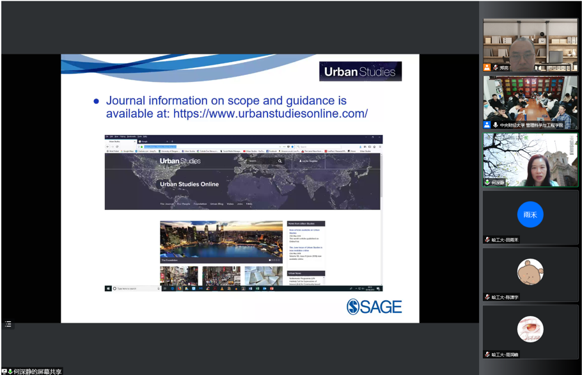This screenshot has width=582, height=375.
Task: Click the list icon below the shared screen
Action: (x=8, y=324)
